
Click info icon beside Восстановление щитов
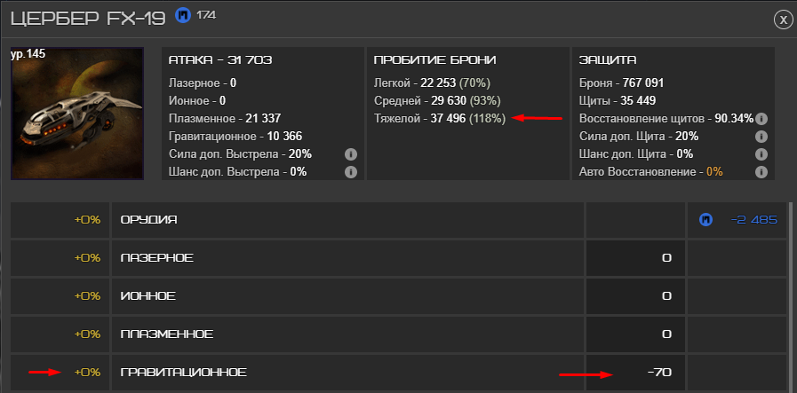pyautogui.click(x=761, y=119)
